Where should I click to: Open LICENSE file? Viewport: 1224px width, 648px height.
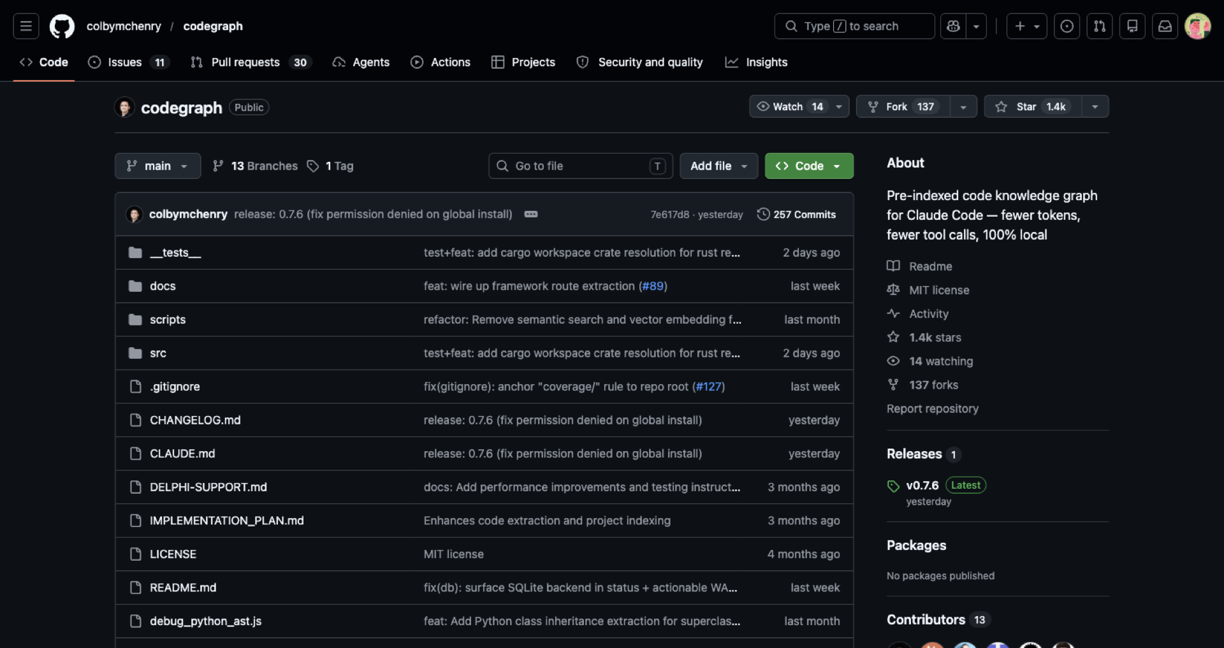(173, 554)
